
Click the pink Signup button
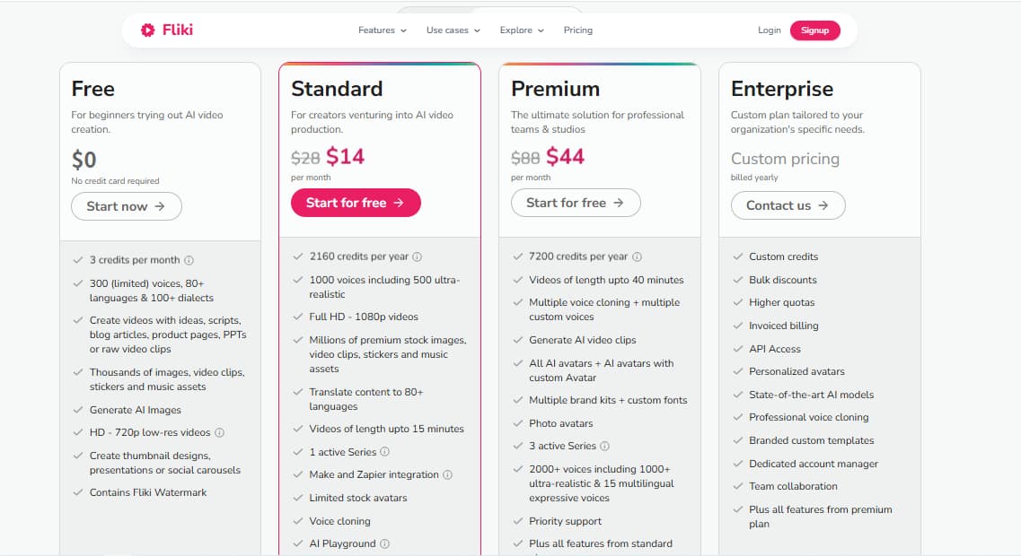tap(814, 30)
